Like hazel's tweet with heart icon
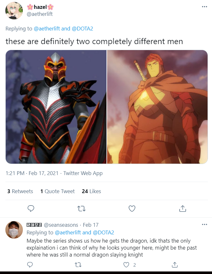Screen dimensions: 212x274 [x=132, y=208]
